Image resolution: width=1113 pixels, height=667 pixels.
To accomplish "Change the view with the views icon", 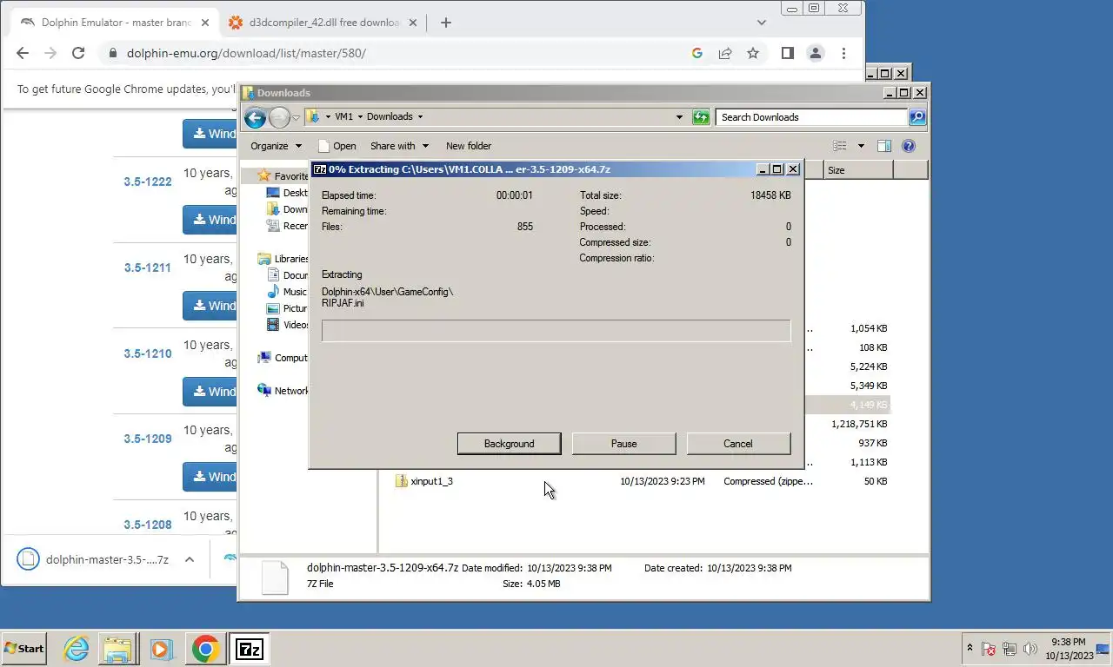I will coord(839,146).
